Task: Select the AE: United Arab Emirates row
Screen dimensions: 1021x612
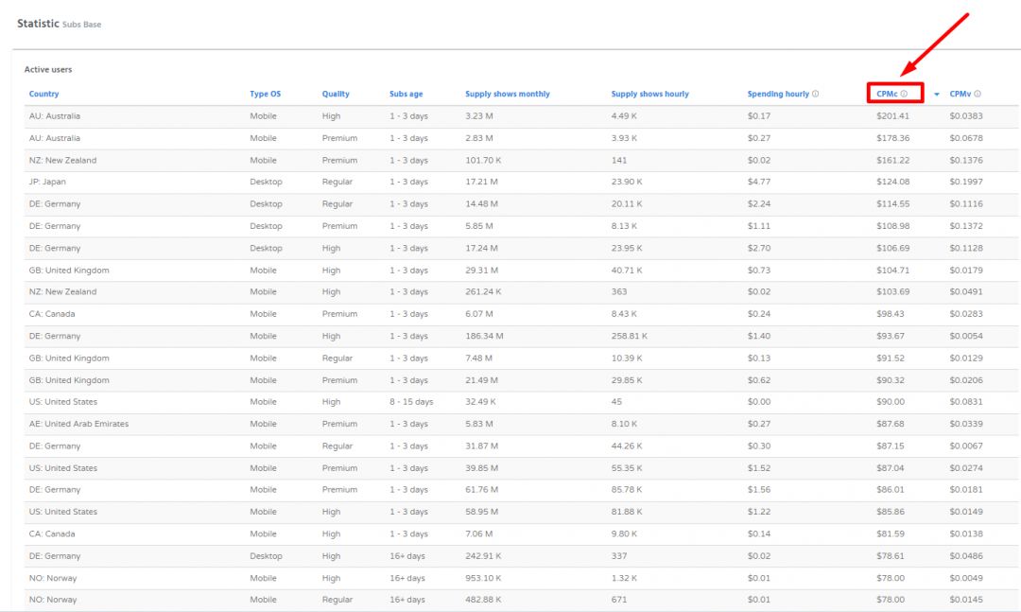Action: click(78, 424)
